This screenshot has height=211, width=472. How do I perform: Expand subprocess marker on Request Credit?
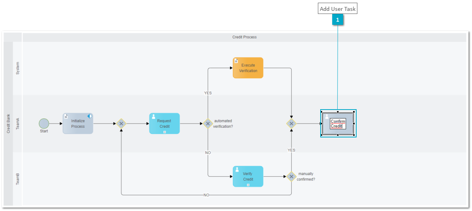pos(165,132)
